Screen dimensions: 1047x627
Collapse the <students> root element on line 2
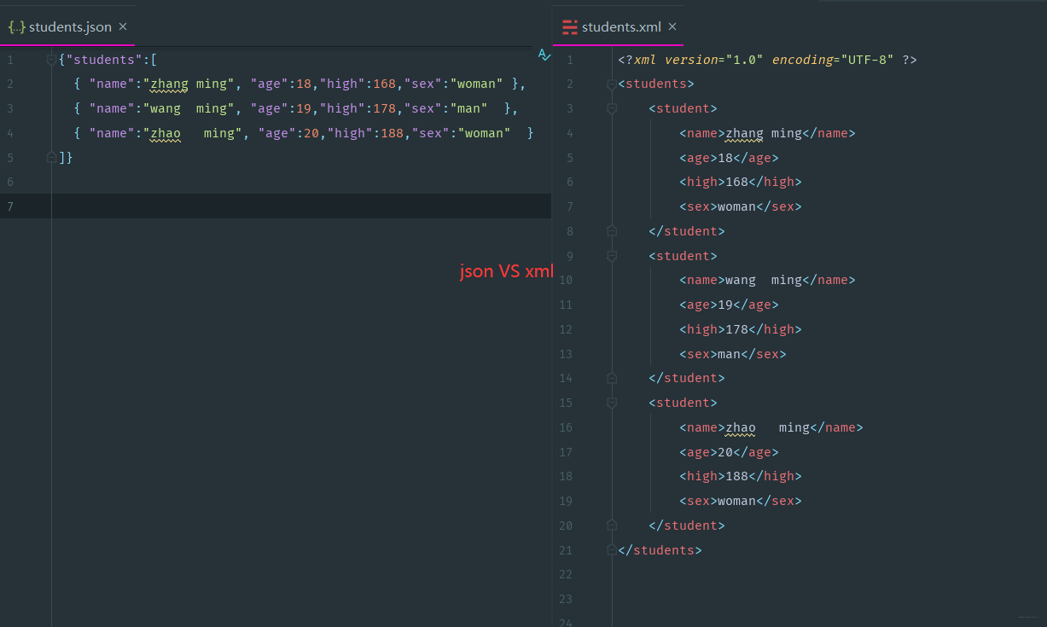click(x=612, y=84)
